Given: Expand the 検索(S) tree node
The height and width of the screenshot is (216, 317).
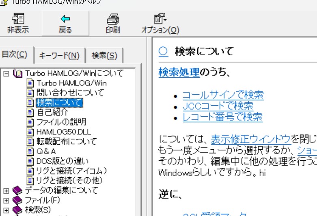Looking at the screenshot, I should pos(6,210).
